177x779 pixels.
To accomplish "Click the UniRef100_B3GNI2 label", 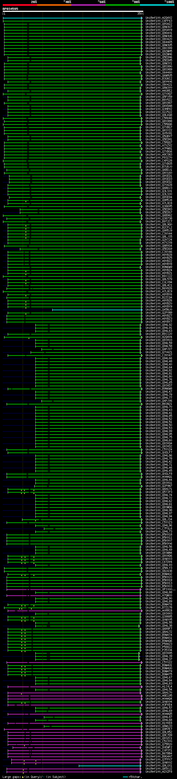I will tap(158, 79).
